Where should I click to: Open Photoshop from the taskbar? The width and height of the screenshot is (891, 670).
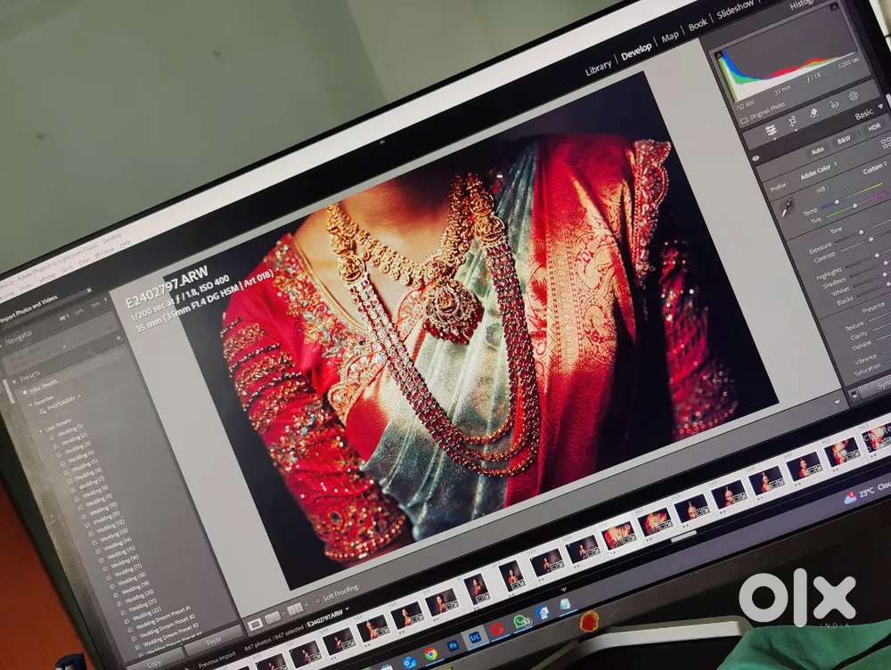coord(453,644)
